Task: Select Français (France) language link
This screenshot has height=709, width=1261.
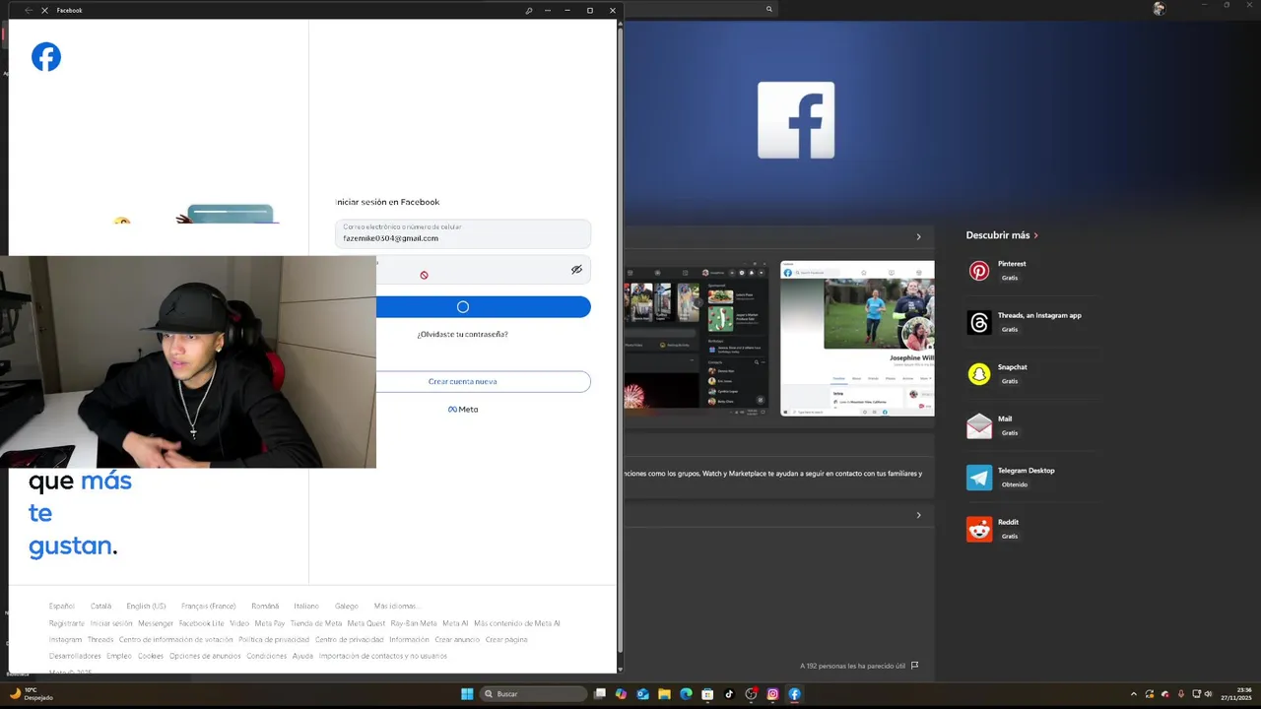Action: tap(209, 607)
